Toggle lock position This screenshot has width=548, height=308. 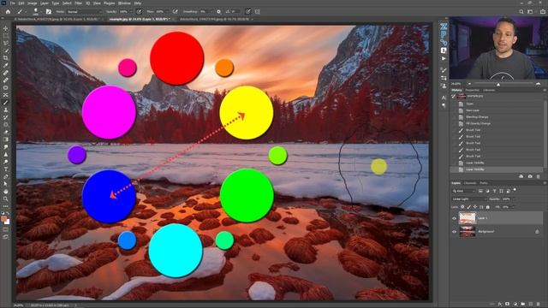475,207
